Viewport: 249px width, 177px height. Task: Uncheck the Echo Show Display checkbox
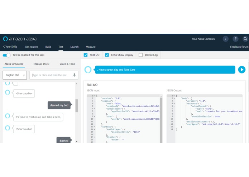(107, 55)
